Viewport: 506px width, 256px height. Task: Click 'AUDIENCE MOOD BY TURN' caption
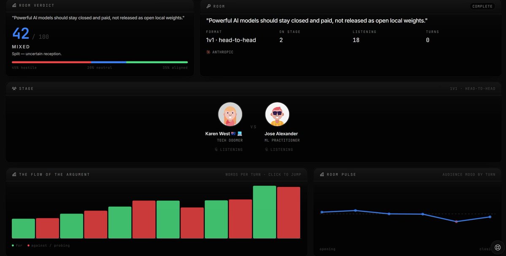click(469, 174)
